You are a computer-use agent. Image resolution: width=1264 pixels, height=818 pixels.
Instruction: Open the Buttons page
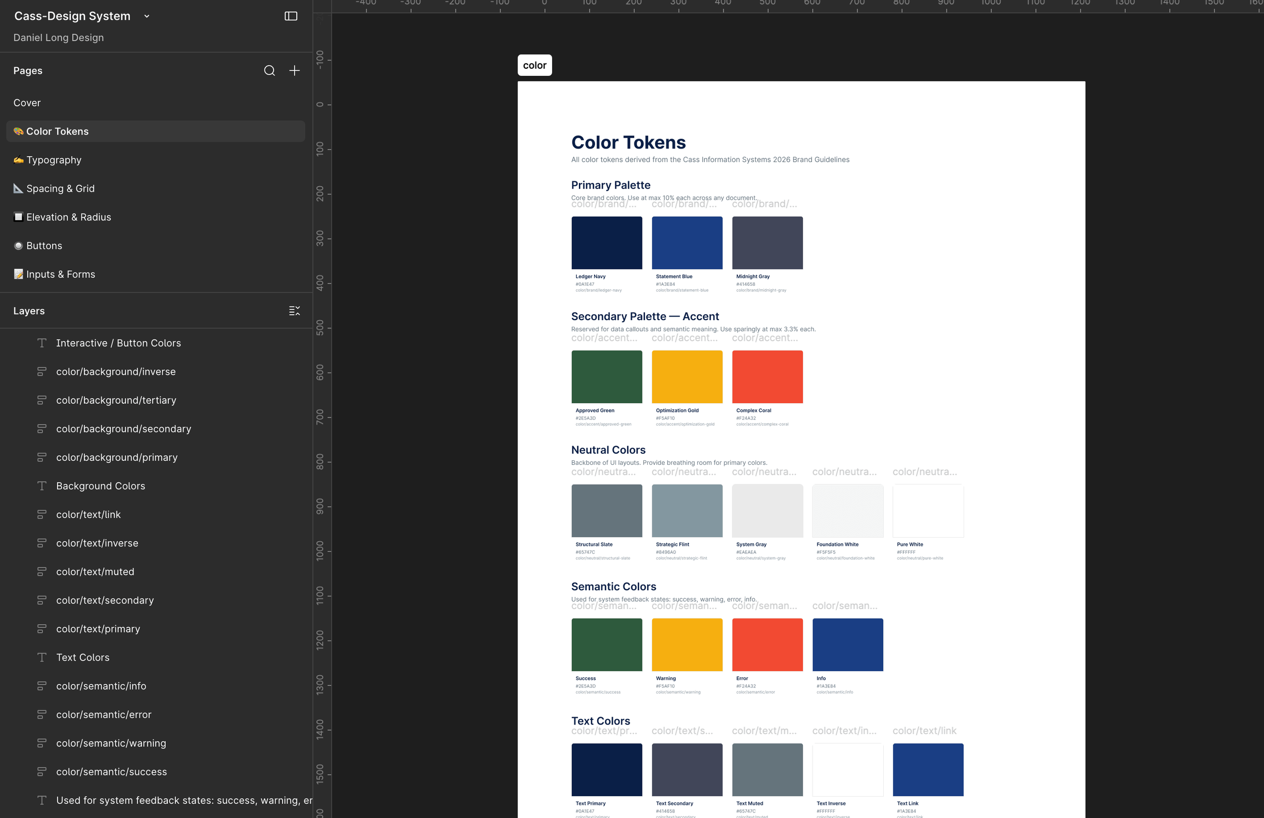point(156,246)
